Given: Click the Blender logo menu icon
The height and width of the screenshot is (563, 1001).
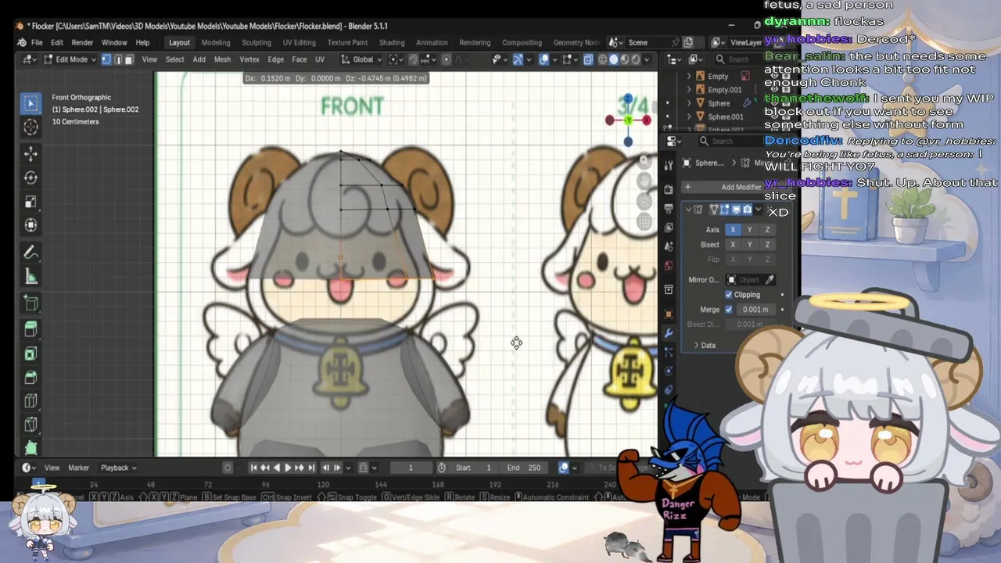Looking at the screenshot, I should pos(21,42).
